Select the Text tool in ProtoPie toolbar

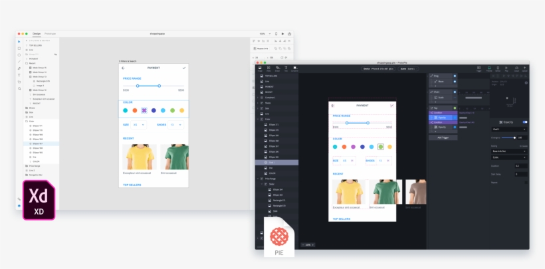[286, 68]
